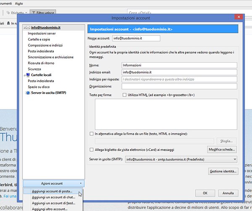Click the Cerca search box in main window

(x=190, y=13)
